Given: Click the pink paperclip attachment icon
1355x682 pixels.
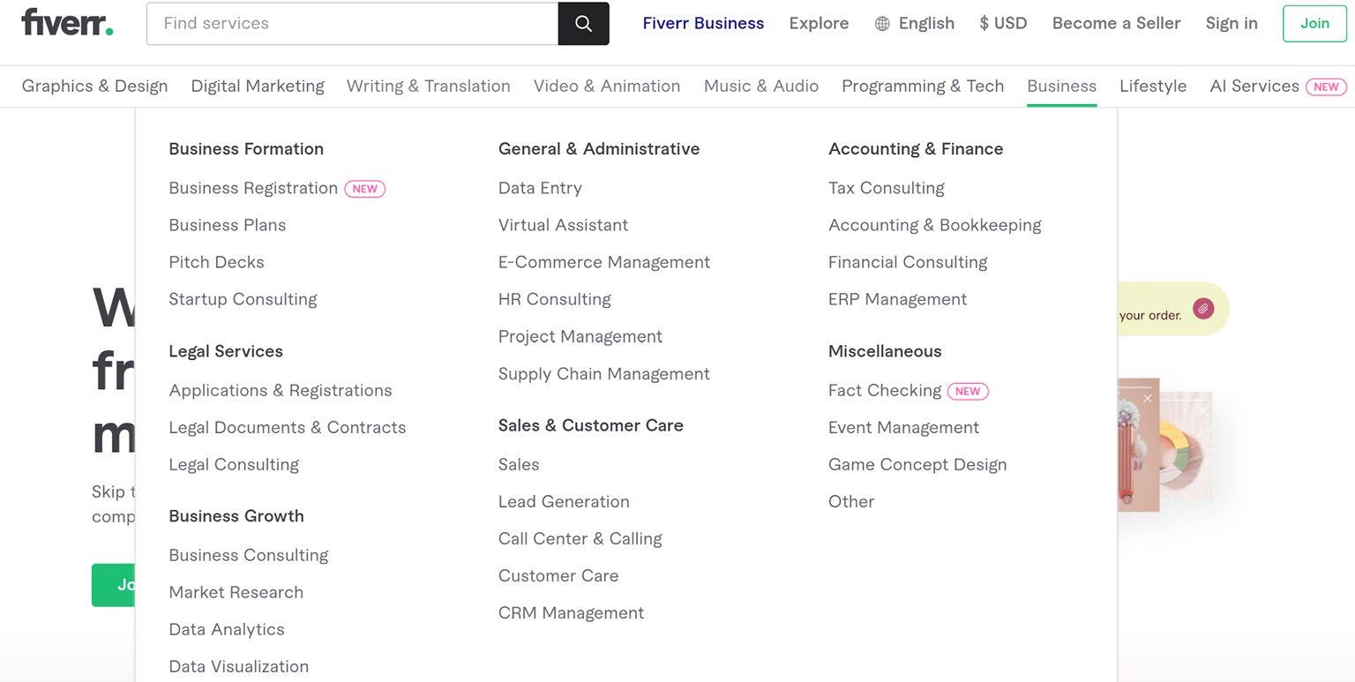Looking at the screenshot, I should pos(1202,309).
